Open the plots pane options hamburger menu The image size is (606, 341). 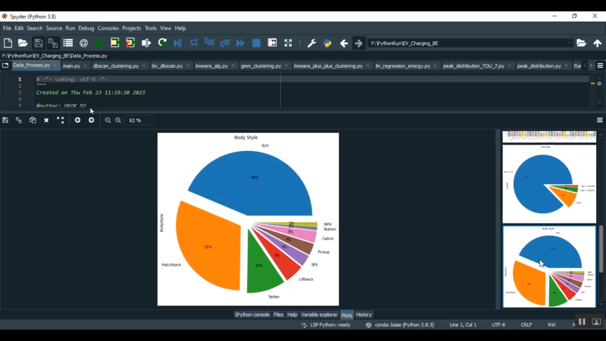point(600,120)
